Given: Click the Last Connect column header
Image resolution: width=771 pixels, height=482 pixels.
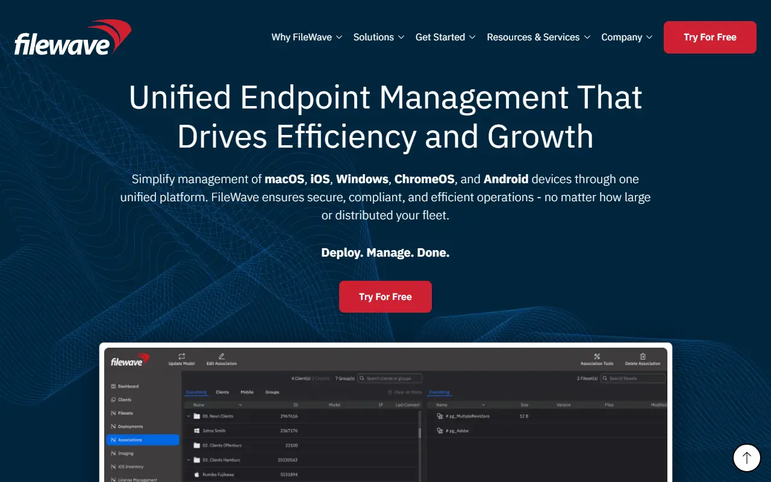Looking at the screenshot, I should 407,405.
